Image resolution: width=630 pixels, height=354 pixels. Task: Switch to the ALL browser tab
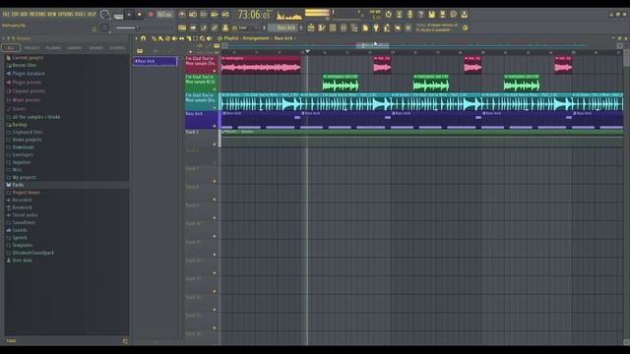[11, 48]
